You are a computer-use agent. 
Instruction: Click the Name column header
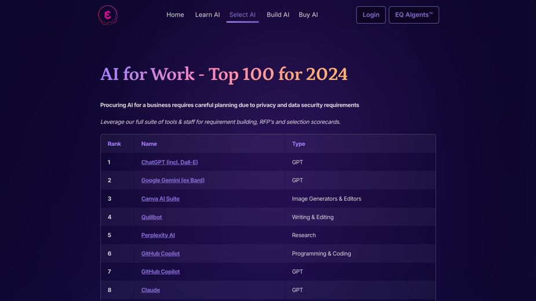[x=149, y=144]
